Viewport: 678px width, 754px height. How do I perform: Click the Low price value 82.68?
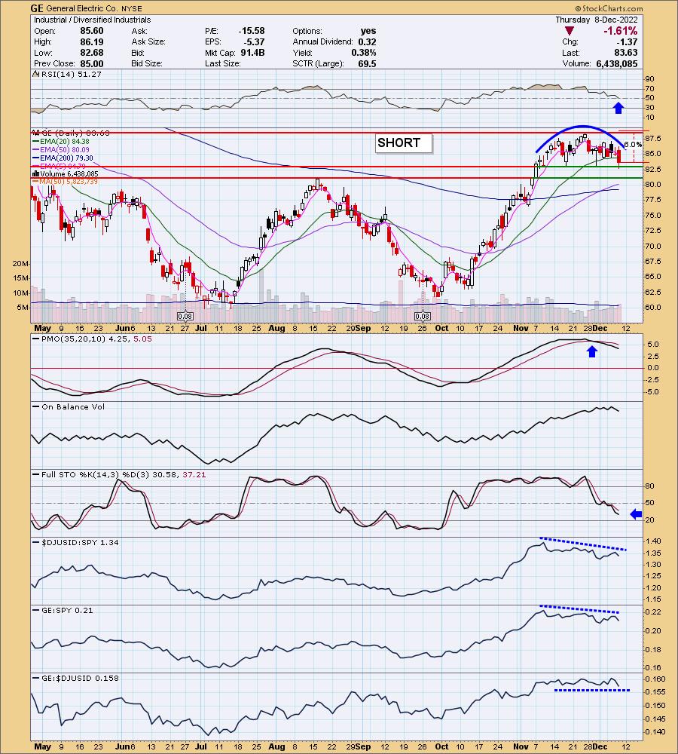[x=91, y=53]
